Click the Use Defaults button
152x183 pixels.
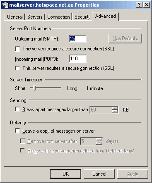pyautogui.click(x=125, y=38)
